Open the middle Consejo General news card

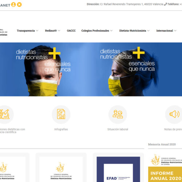click(x=61, y=169)
